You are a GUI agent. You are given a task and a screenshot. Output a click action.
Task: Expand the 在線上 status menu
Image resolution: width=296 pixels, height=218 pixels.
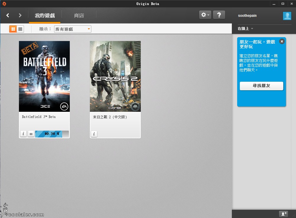pos(245,29)
